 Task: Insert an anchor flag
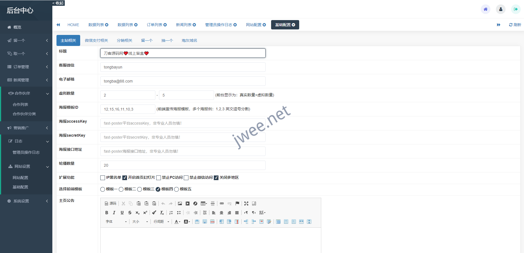(237, 204)
